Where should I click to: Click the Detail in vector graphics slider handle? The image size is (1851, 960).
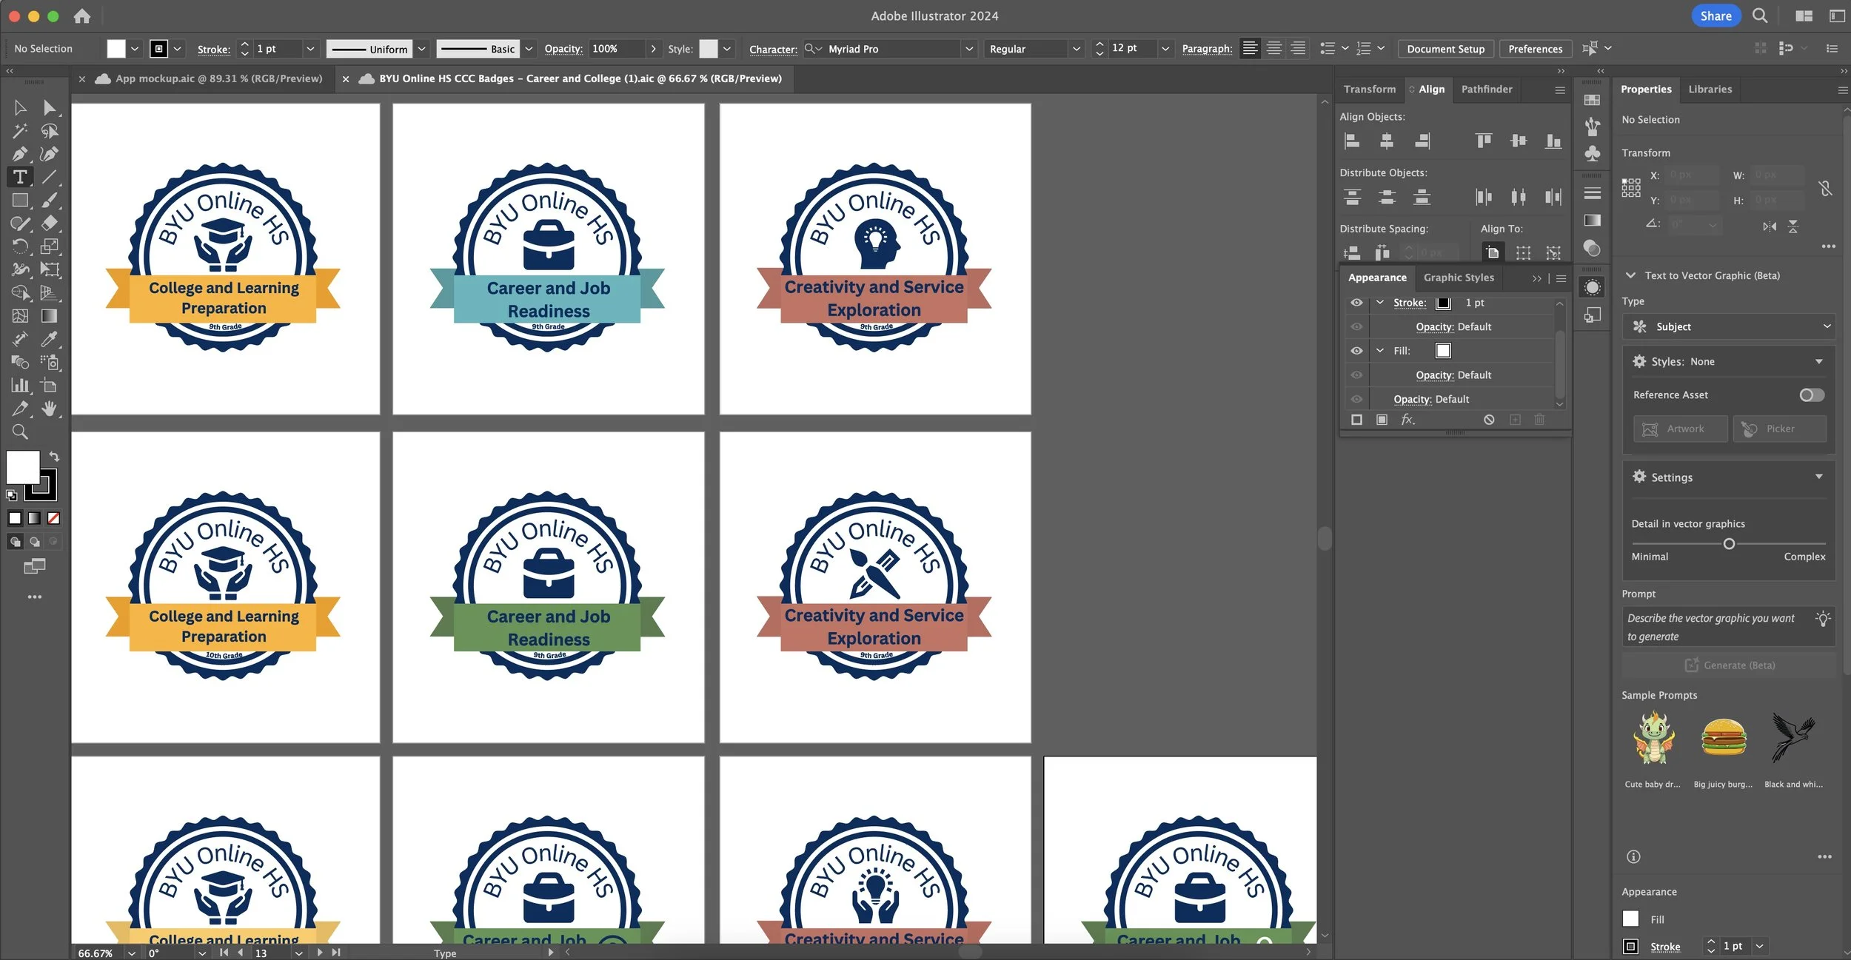click(1729, 544)
